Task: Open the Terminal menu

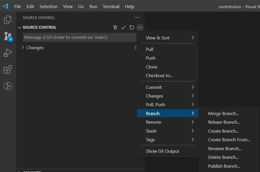Action: coord(111,6)
